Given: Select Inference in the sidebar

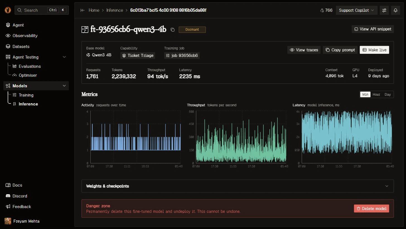Looking at the screenshot, I should tap(28, 104).
